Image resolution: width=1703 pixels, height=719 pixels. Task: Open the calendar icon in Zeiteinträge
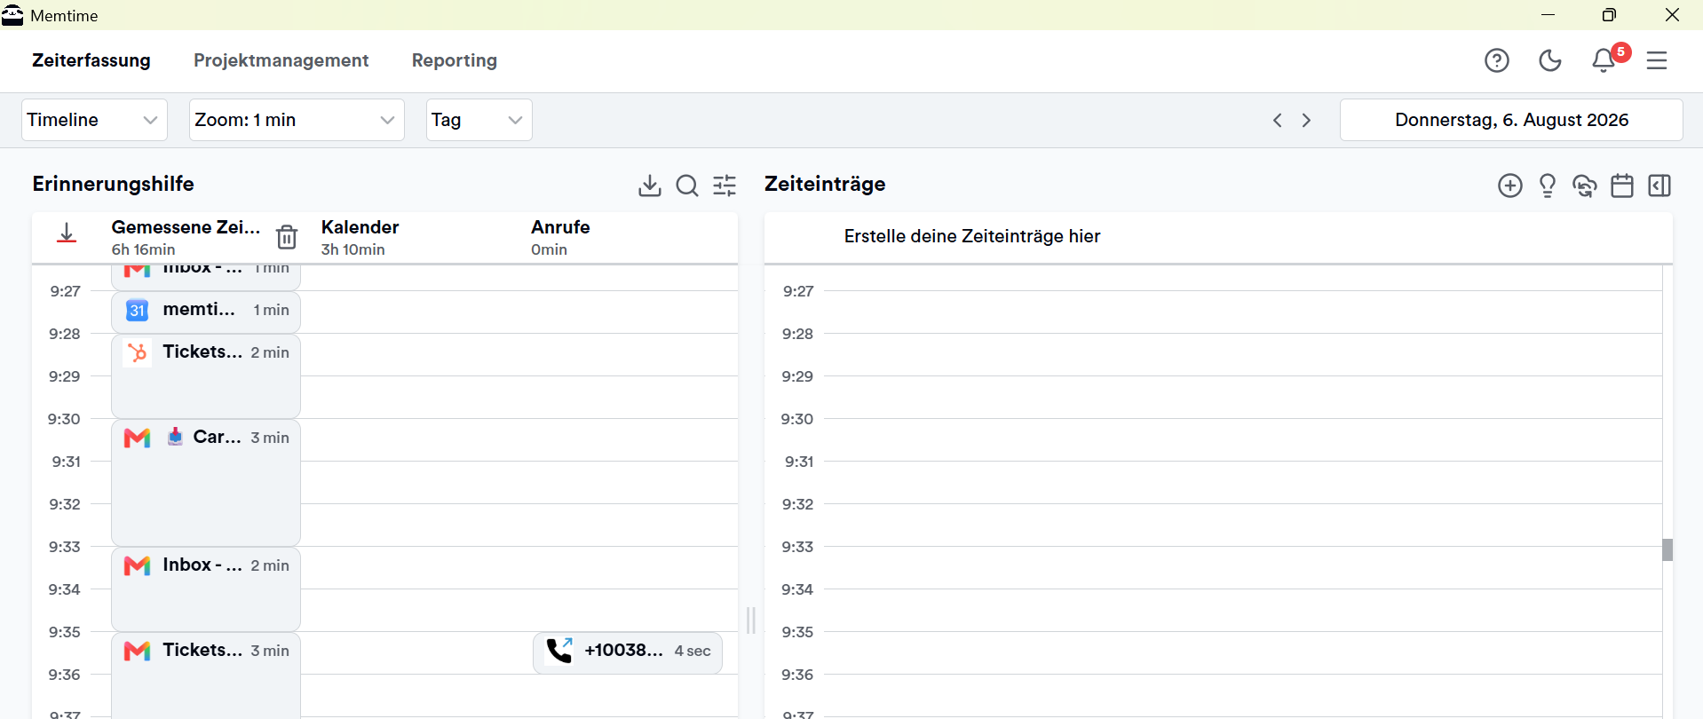[1622, 186]
